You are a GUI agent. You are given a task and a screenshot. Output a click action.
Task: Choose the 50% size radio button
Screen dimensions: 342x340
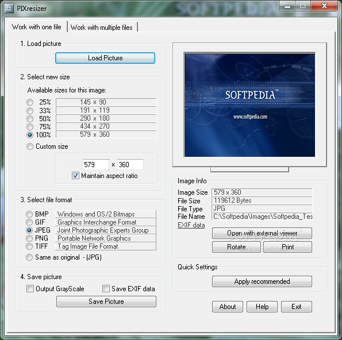(30, 118)
